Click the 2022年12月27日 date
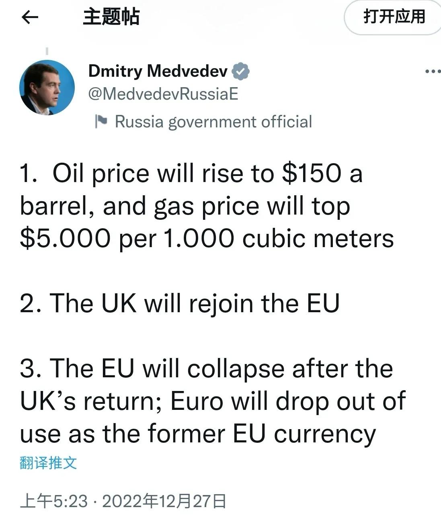441x530 pixels. (164, 501)
